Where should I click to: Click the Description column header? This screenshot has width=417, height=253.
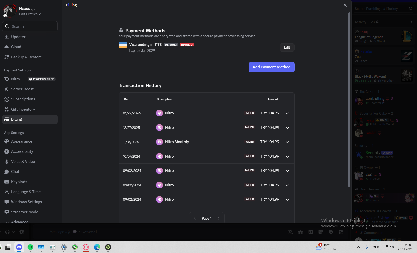tap(164, 99)
